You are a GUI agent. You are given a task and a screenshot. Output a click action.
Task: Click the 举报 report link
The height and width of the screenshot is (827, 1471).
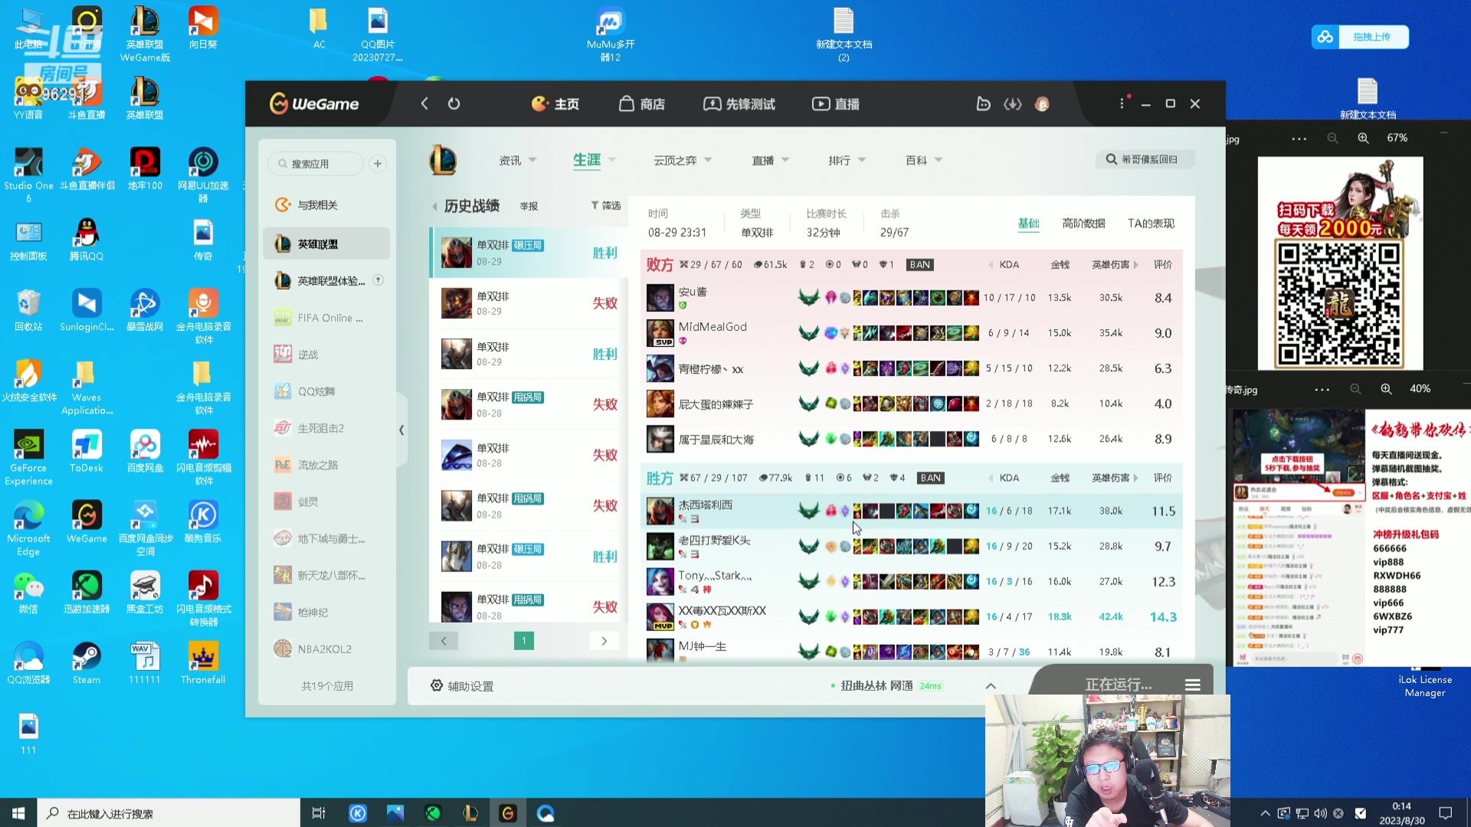pos(529,206)
